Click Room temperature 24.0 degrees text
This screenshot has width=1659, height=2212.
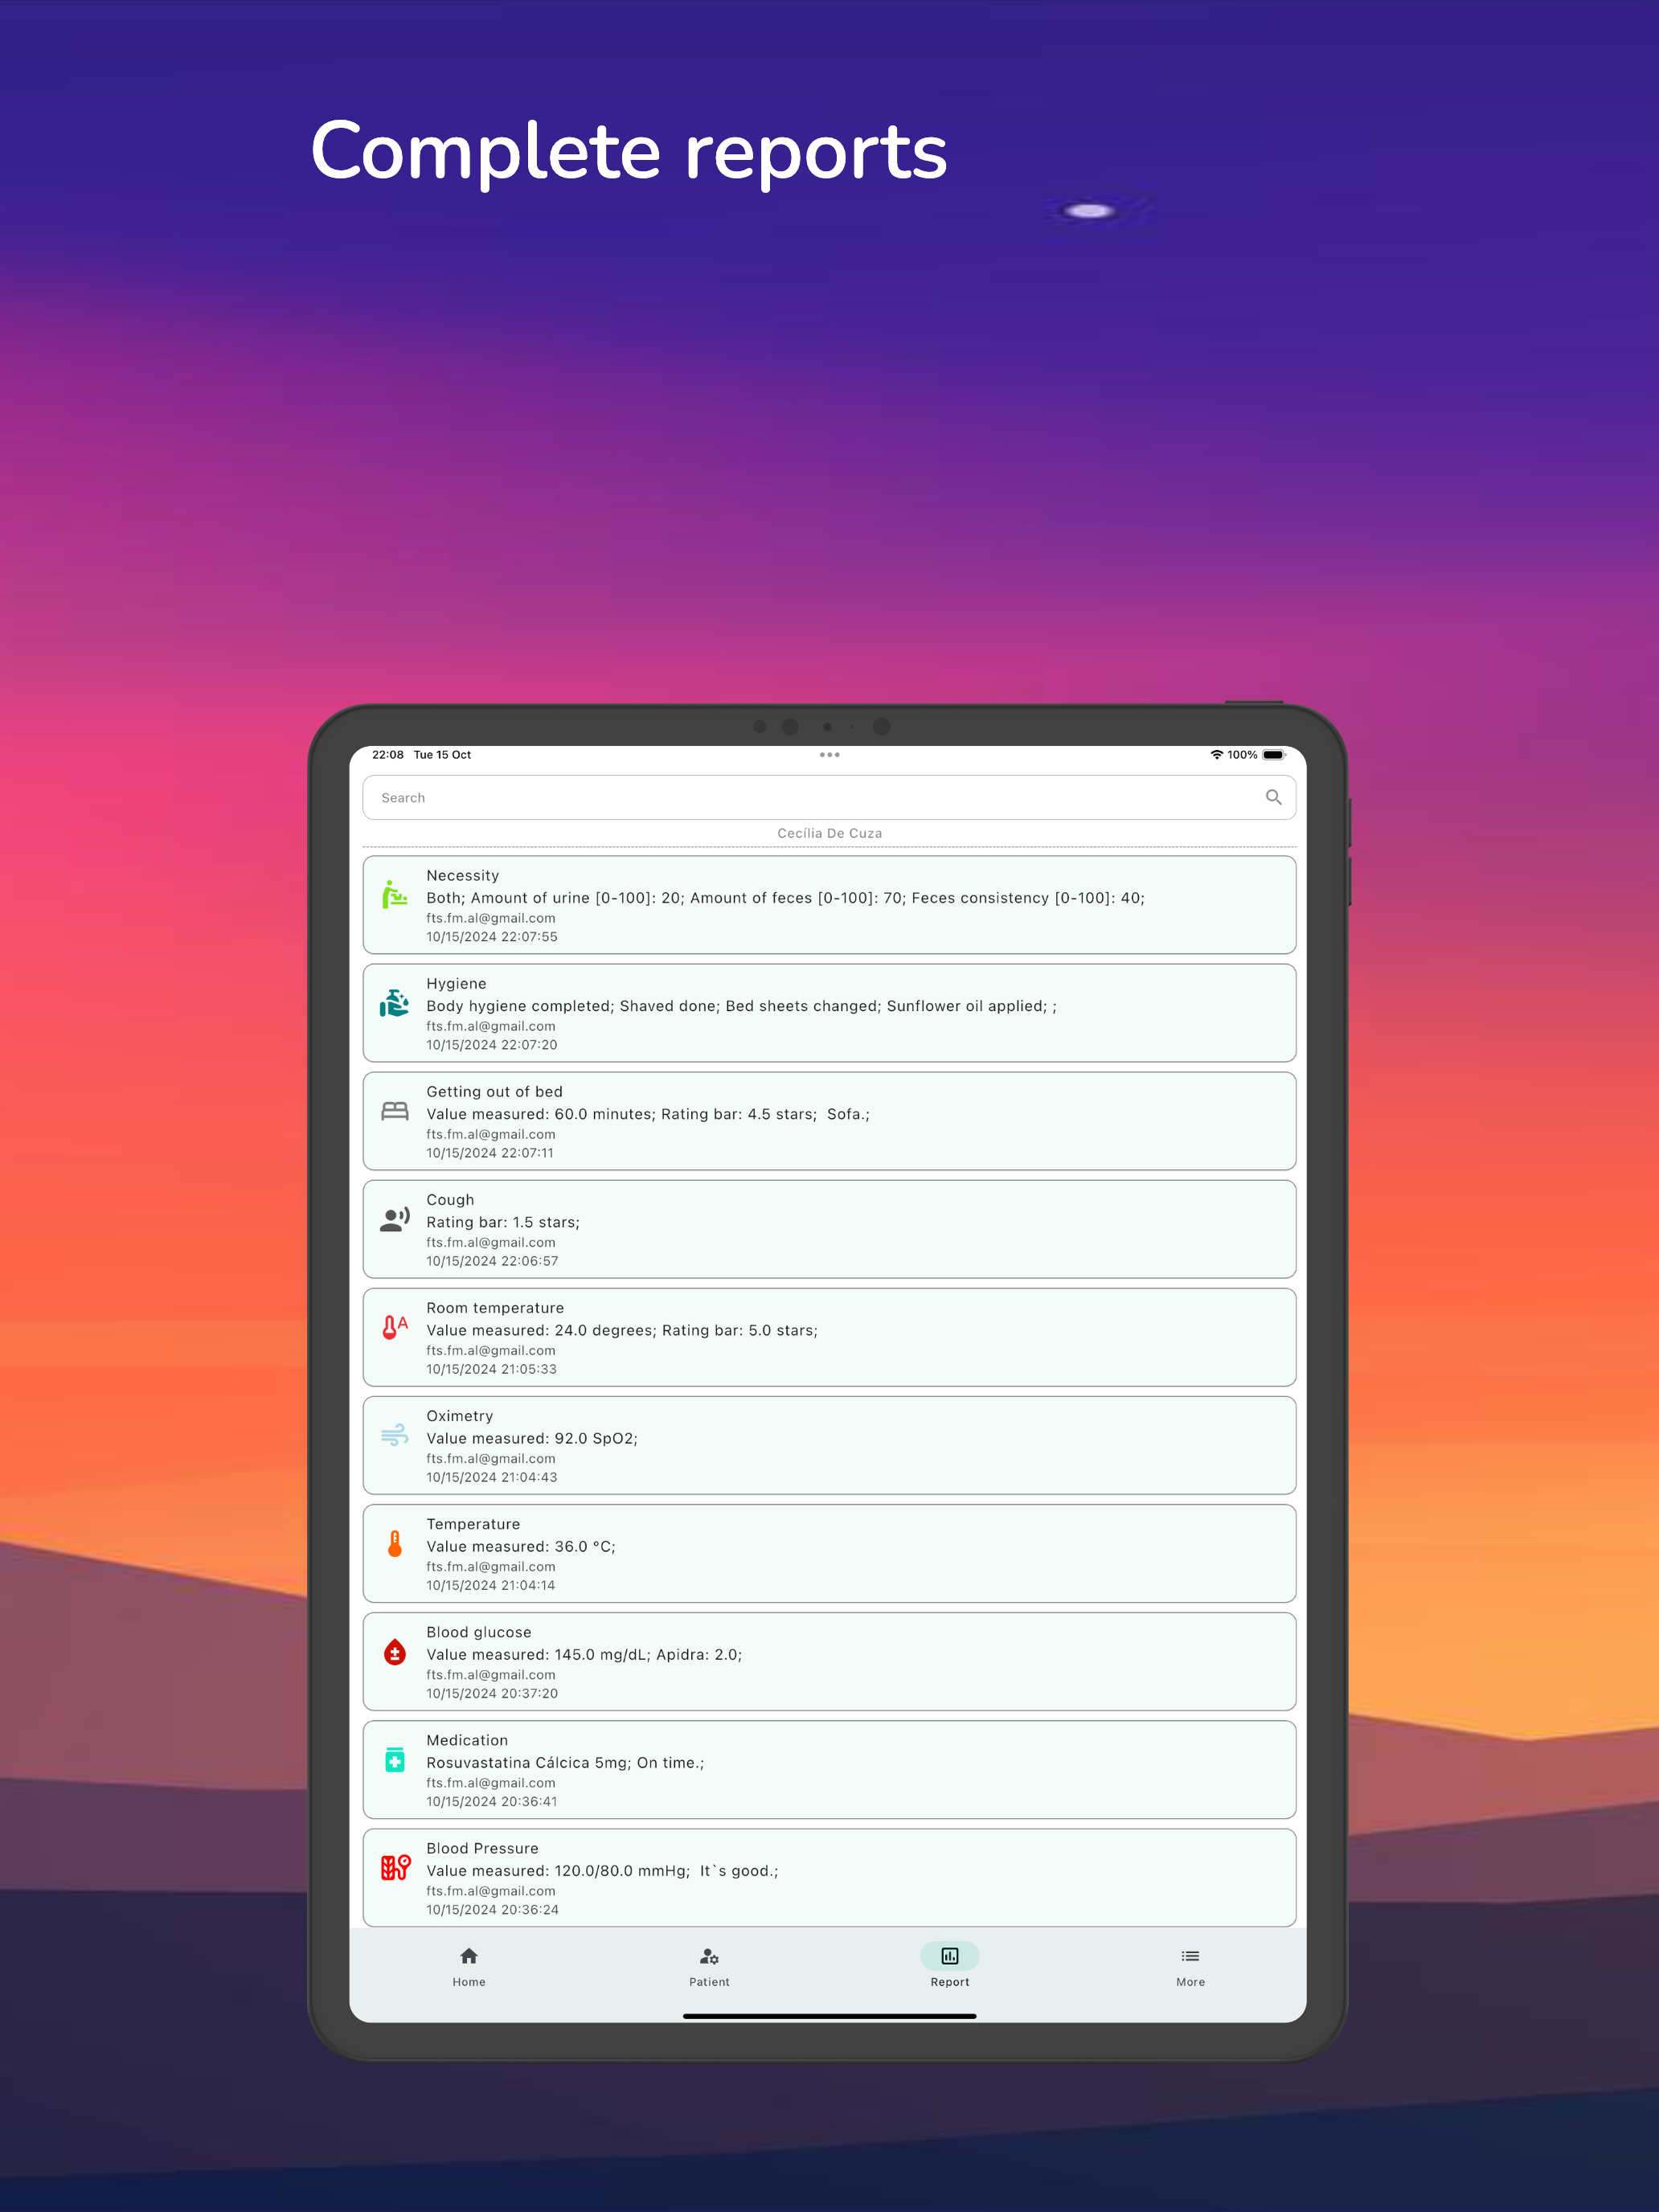622,1330
